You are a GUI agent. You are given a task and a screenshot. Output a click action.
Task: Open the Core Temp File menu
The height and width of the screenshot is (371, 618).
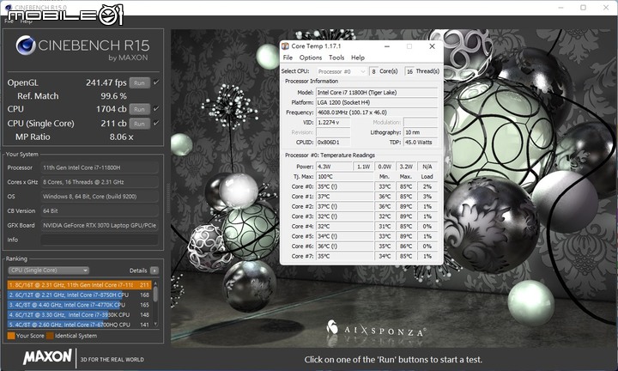[x=288, y=58]
